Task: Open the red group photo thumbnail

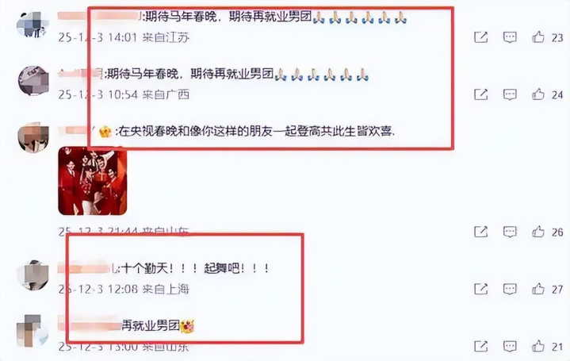Action: [92, 181]
